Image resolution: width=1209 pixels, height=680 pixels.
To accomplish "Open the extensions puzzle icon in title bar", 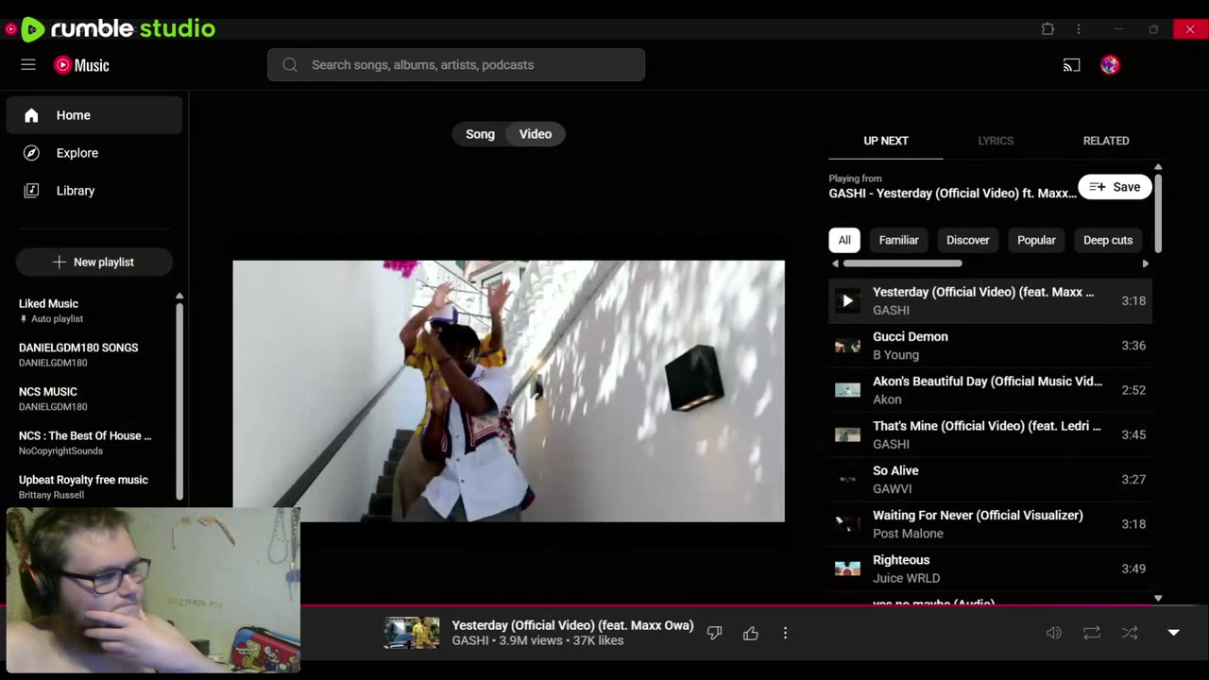I will coord(1047,29).
